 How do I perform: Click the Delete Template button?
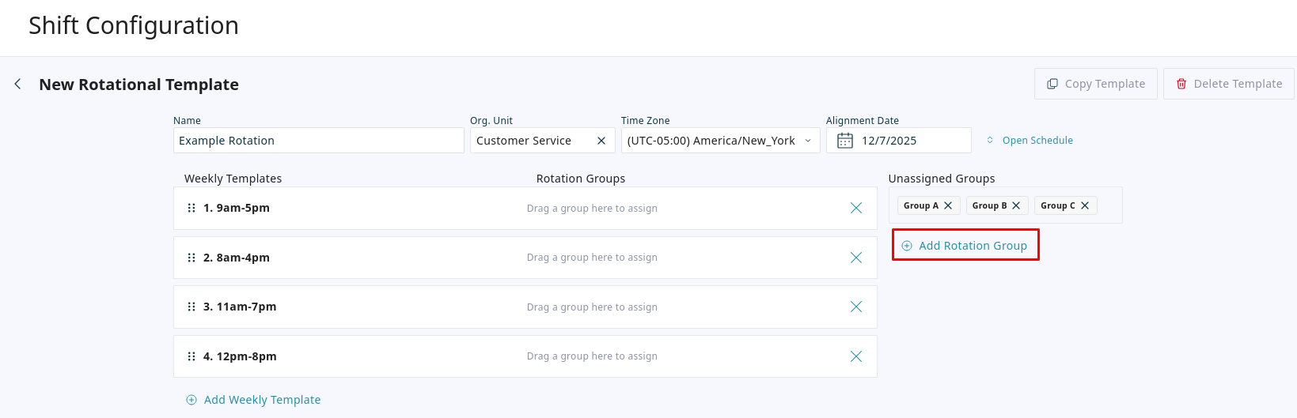point(1228,84)
